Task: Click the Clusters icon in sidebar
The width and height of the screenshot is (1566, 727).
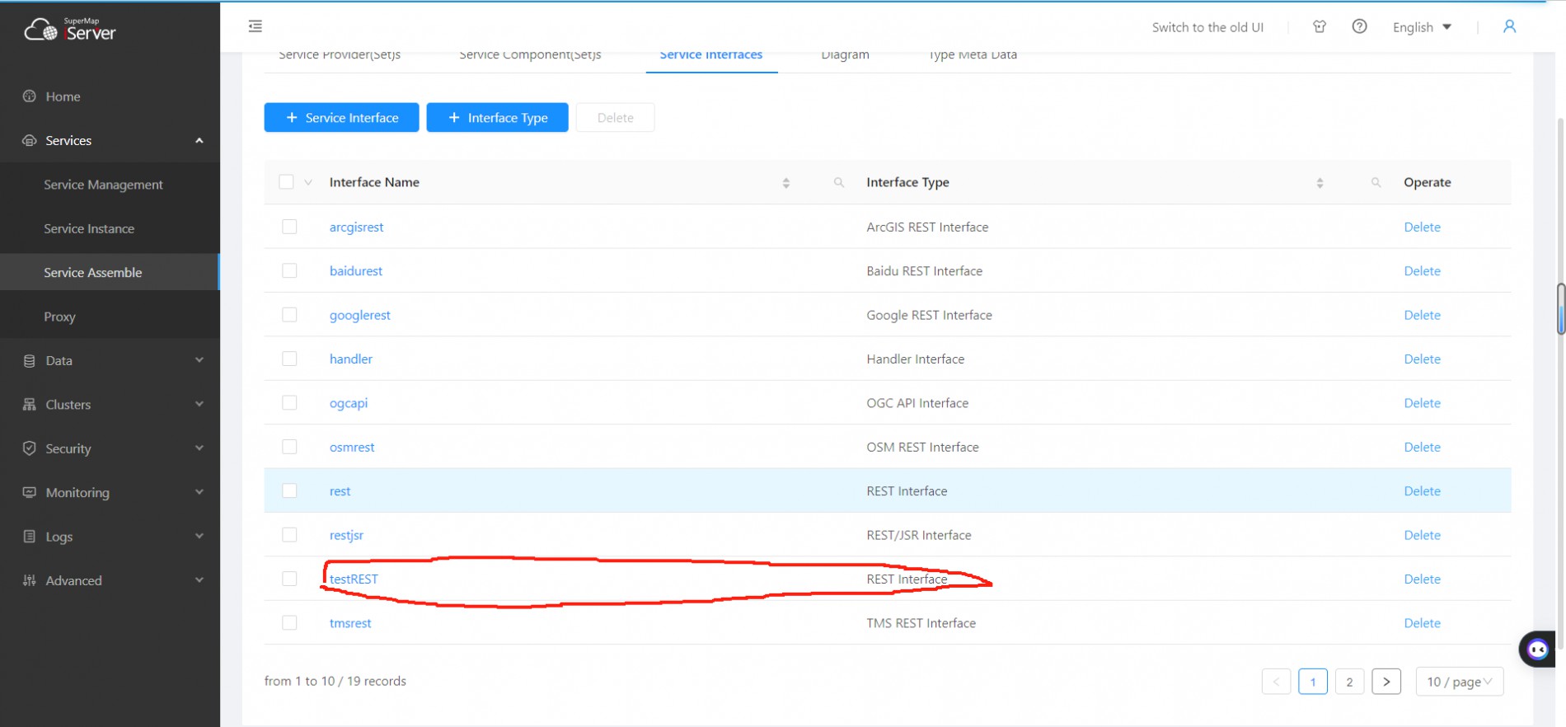Action: [x=30, y=405]
